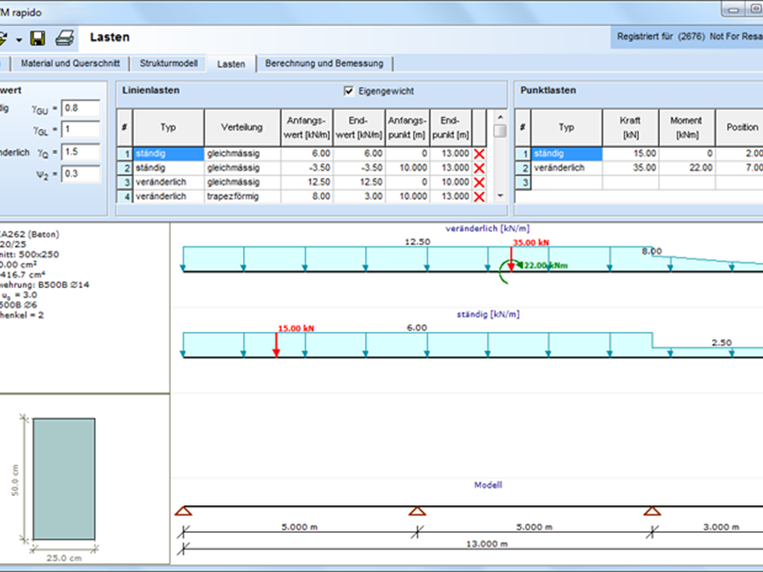763x572 pixels.
Task: Toggle the Eigengewicht checkbox
Action: 349,92
